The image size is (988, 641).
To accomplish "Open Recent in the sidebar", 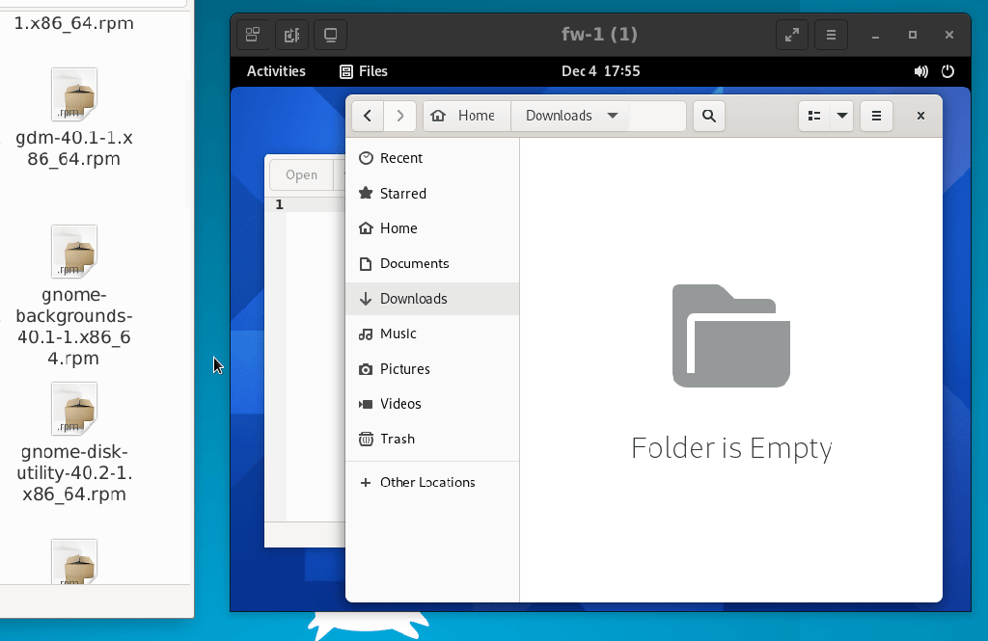I will (400, 158).
